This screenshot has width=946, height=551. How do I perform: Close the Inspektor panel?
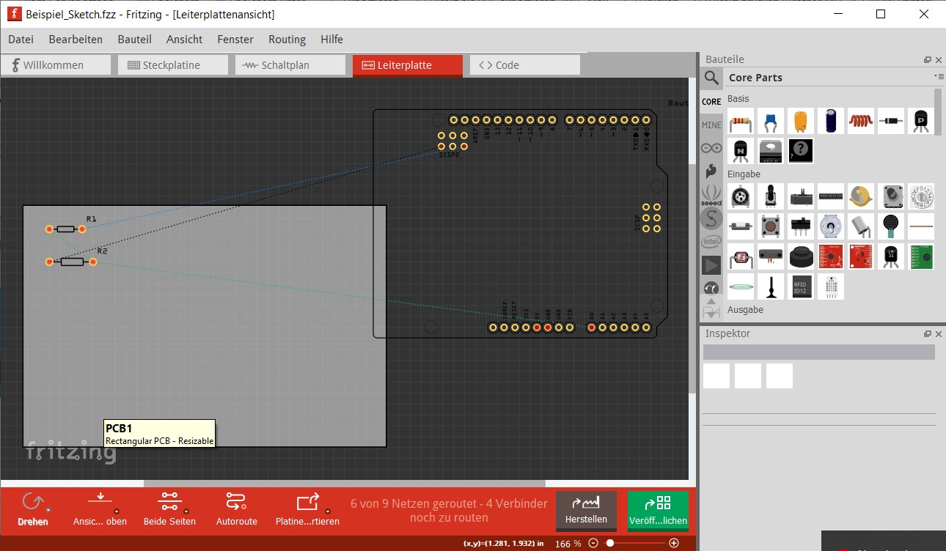(939, 334)
